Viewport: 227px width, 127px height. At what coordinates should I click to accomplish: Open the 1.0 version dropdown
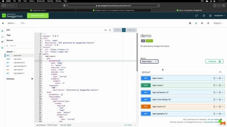pyautogui.click(x=23, y=23)
